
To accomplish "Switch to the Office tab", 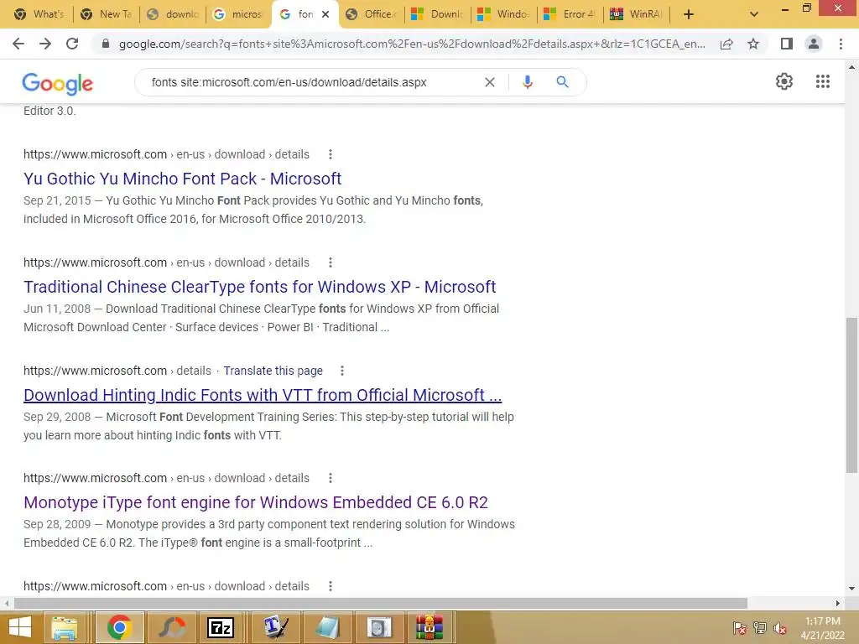I will point(372,14).
